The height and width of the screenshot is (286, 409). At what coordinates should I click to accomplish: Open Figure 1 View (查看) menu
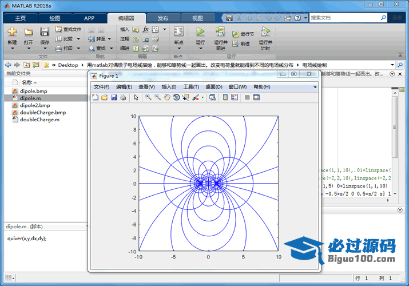click(x=146, y=87)
